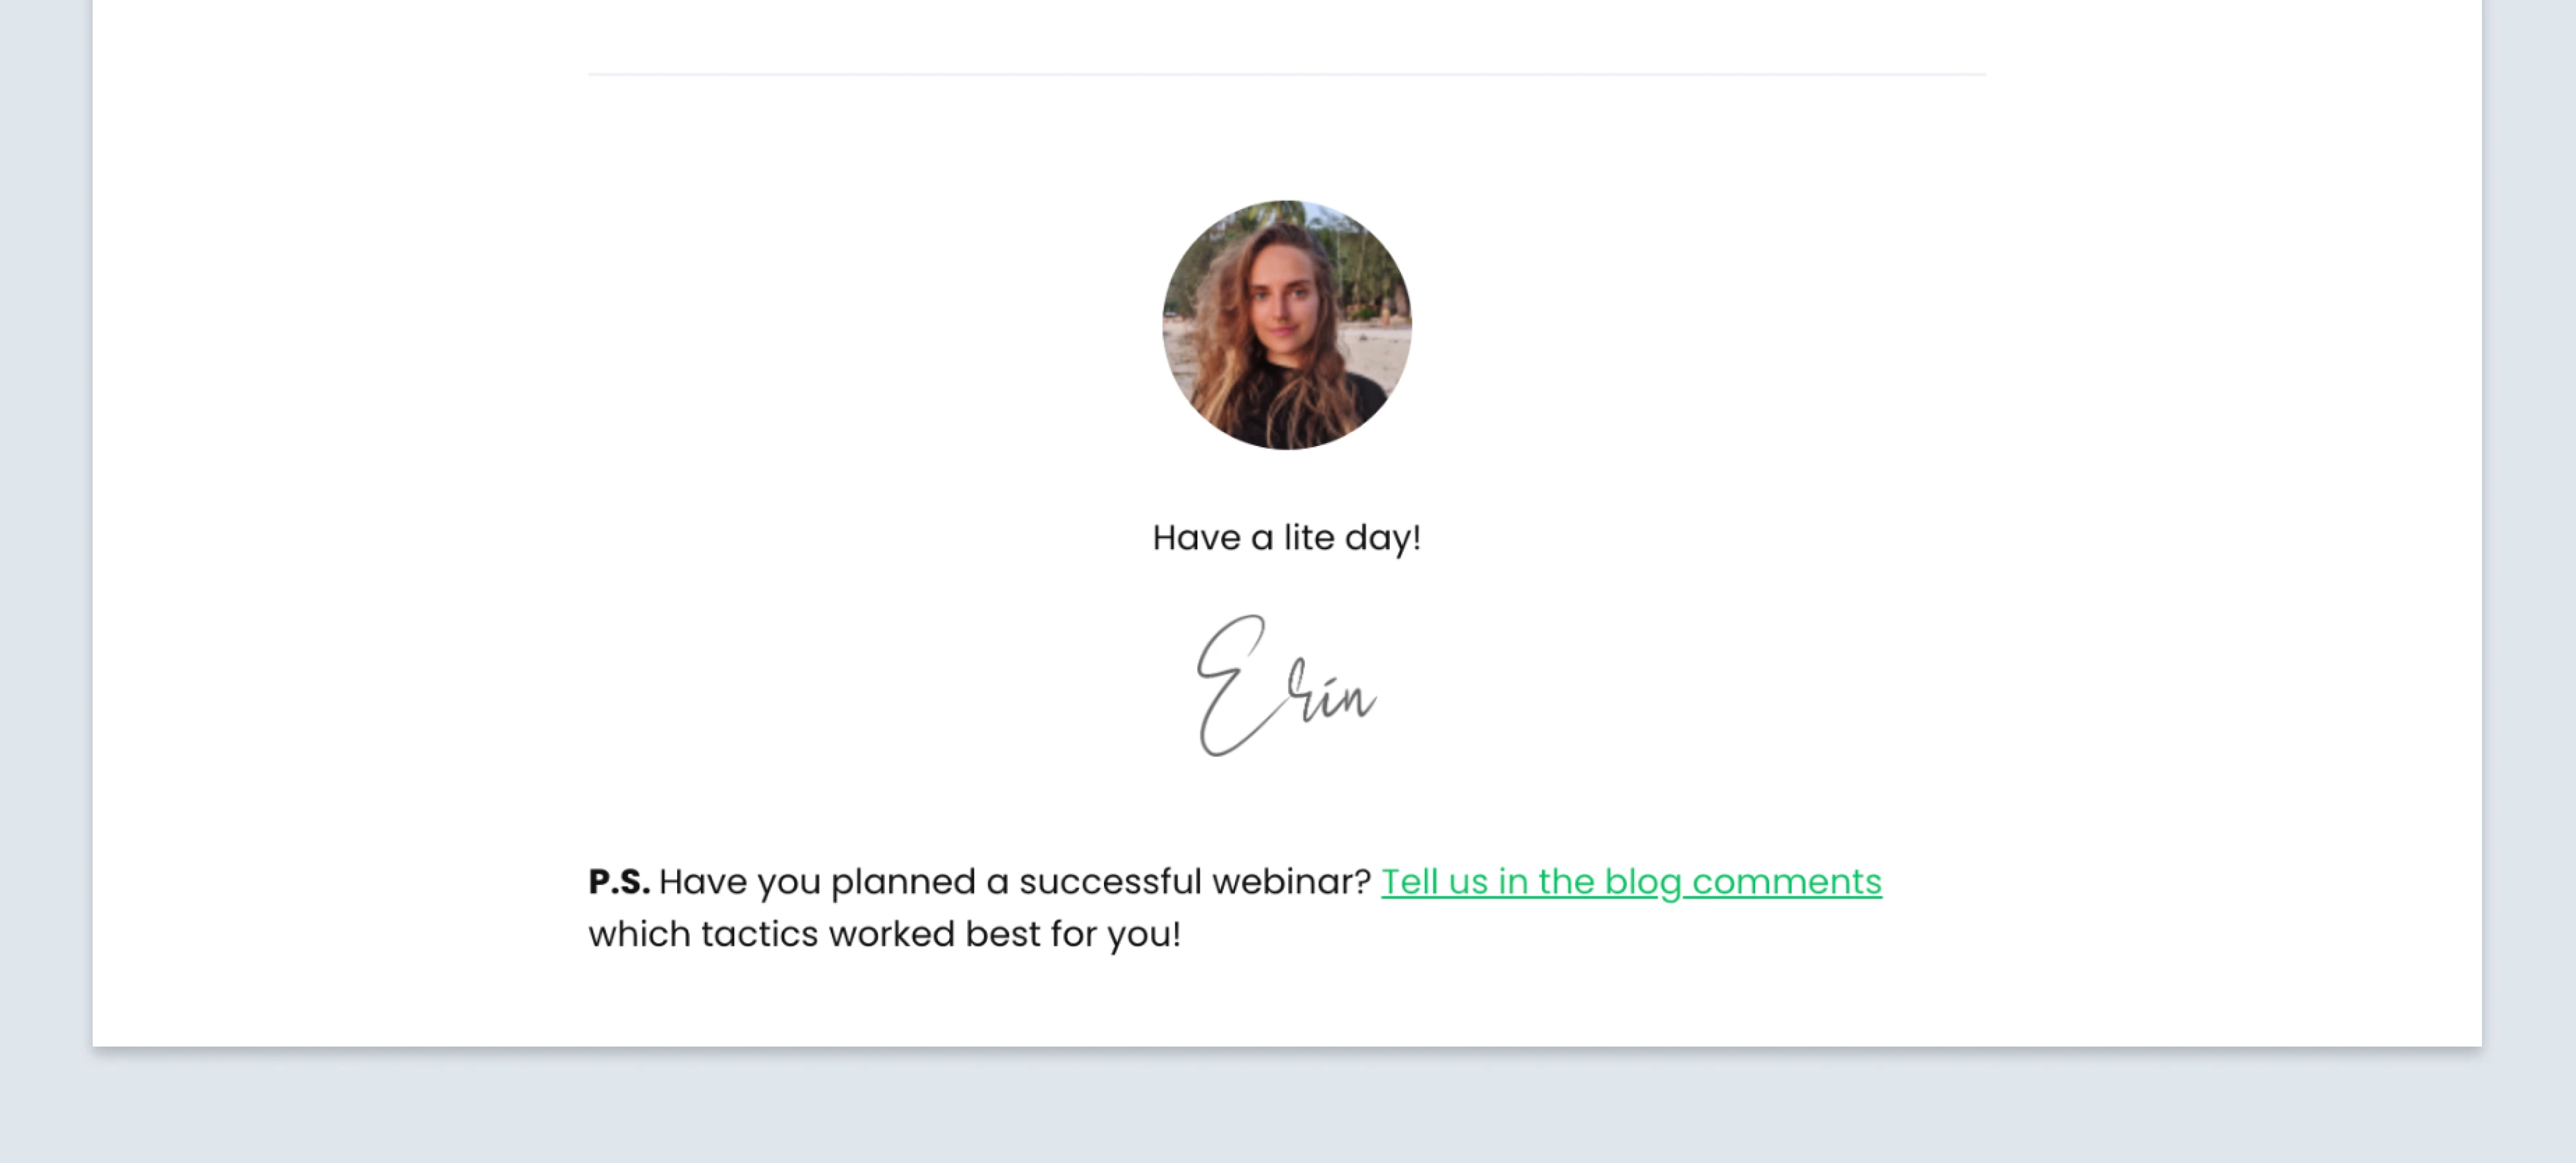This screenshot has height=1163, width=2576.
Task: Click the sentence "Have you planned a successful webinar?"
Action: (x=1014, y=883)
